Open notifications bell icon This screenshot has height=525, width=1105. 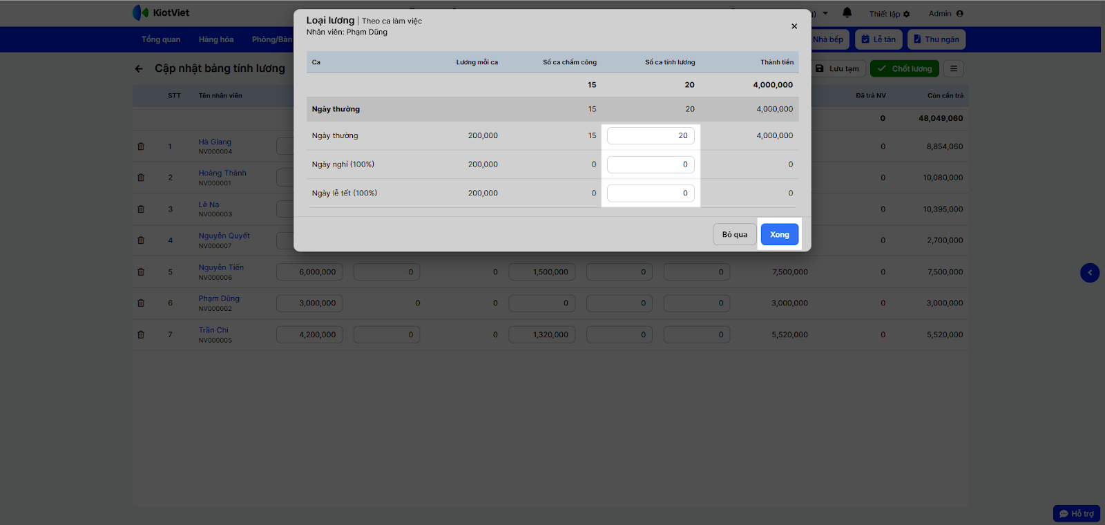pyautogui.click(x=847, y=13)
